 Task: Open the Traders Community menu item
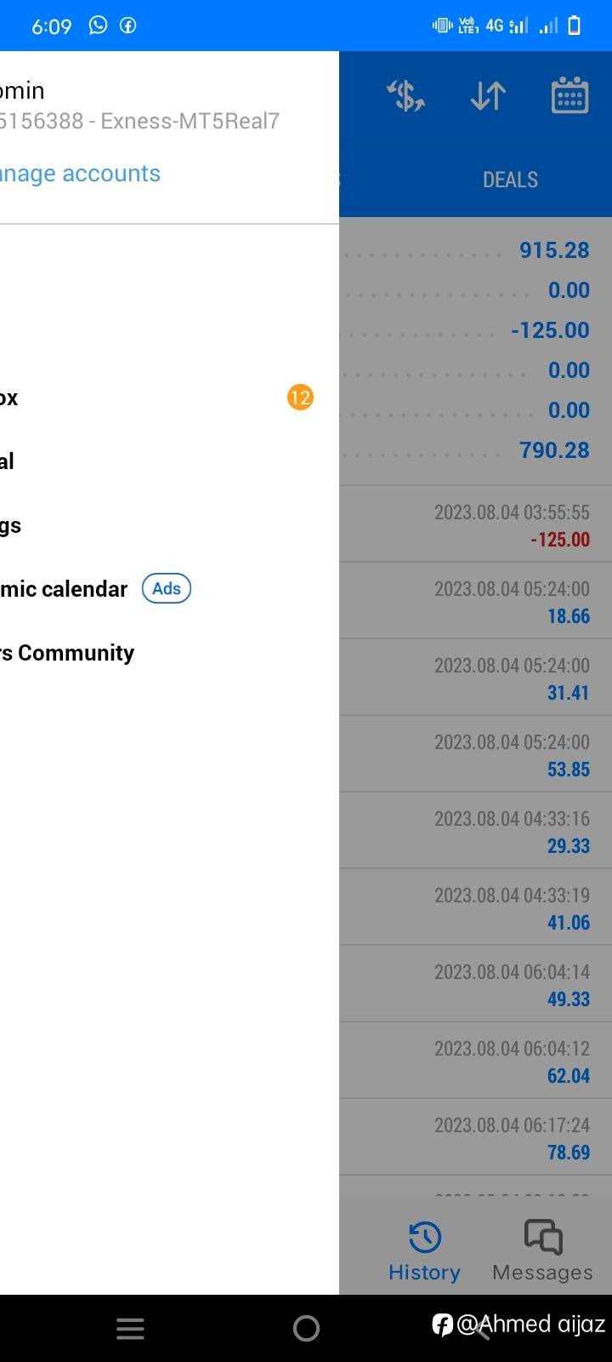pos(68,653)
